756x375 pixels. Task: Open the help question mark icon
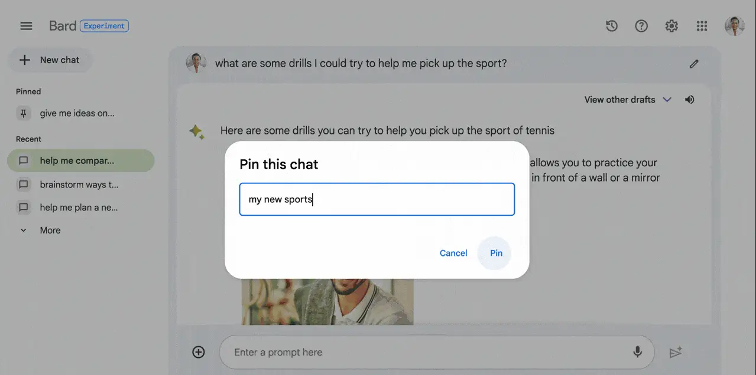(641, 26)
